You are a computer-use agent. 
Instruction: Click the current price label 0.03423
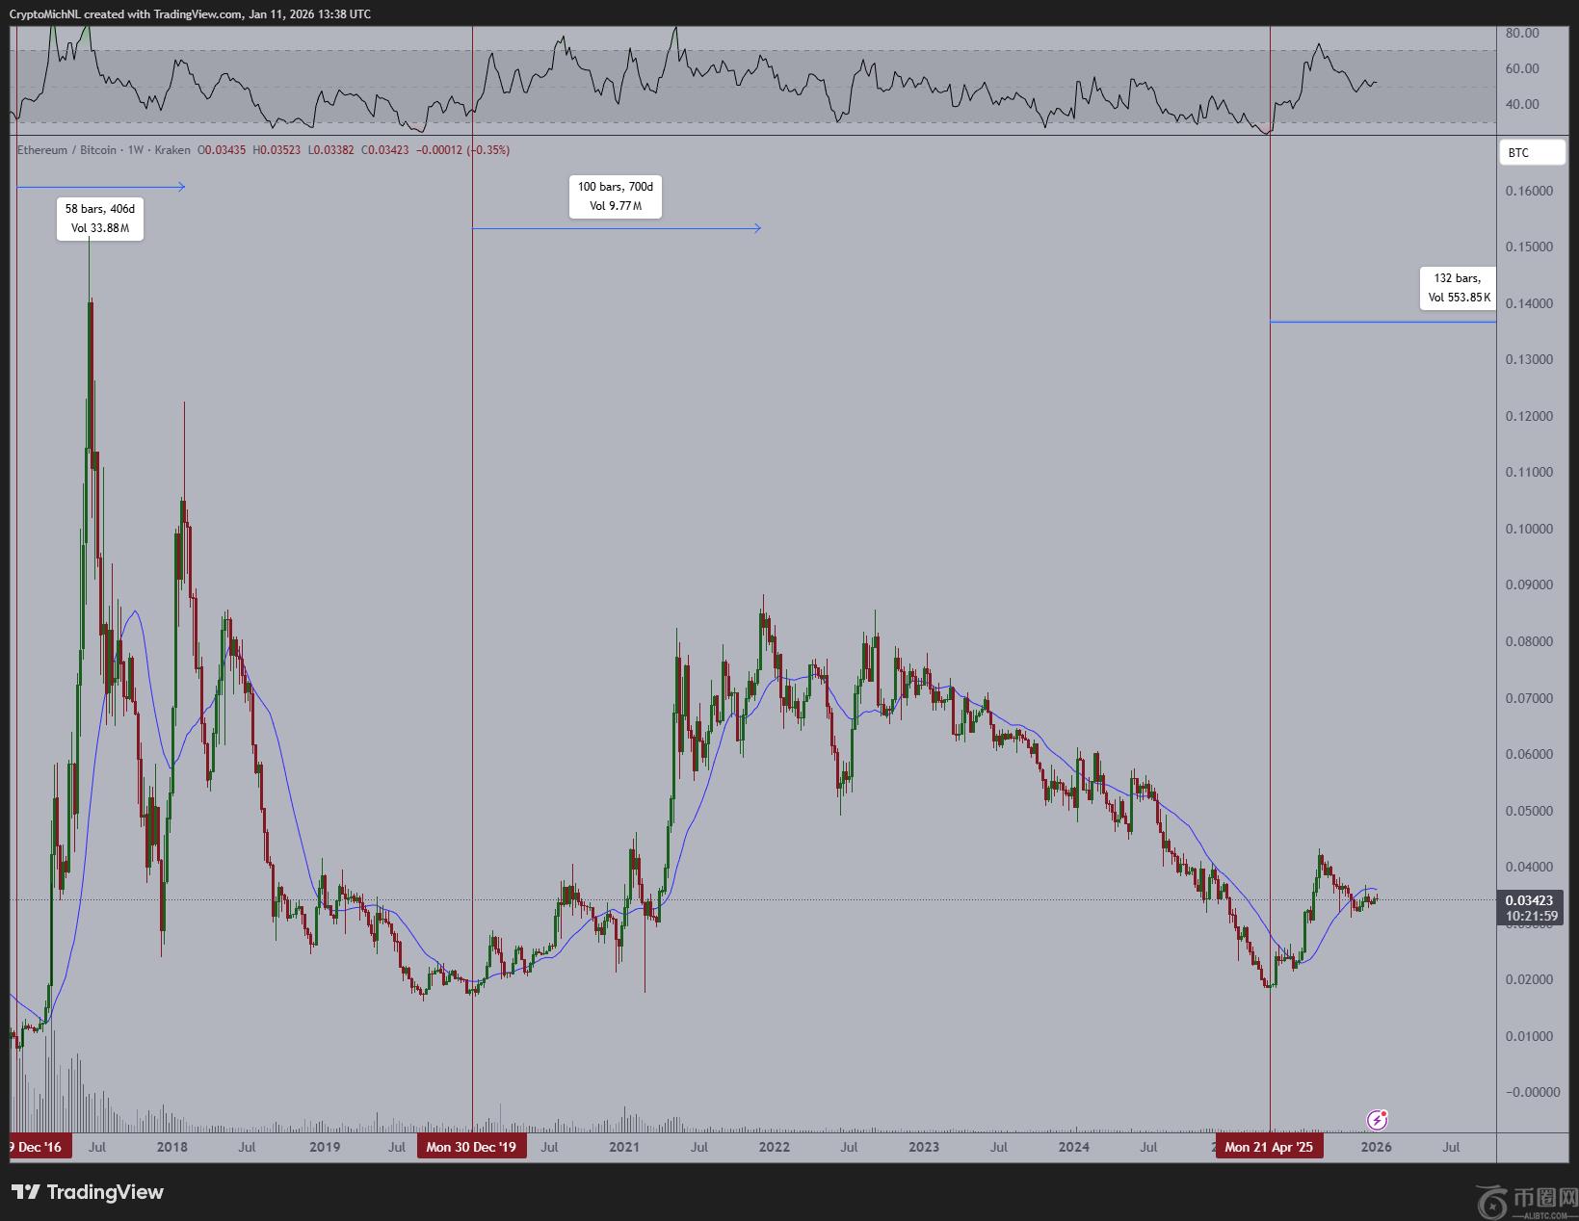coord(1529,901)
